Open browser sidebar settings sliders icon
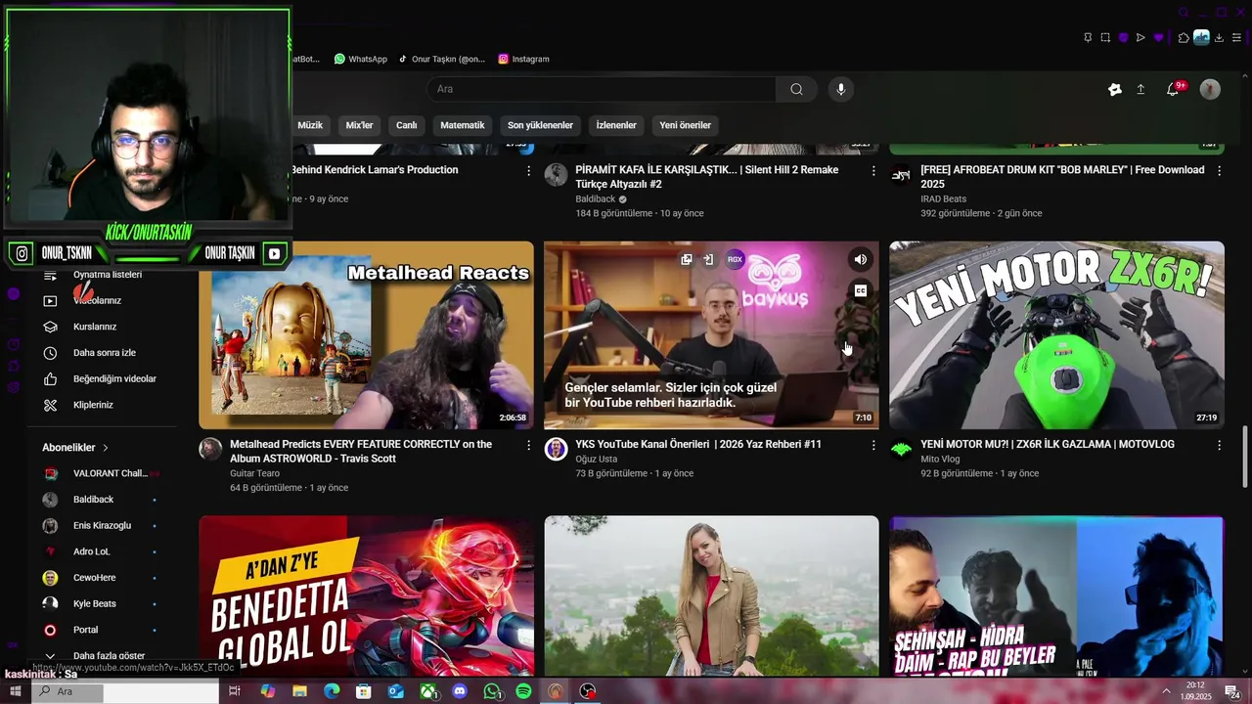The image size is (1252, 704). point(1236,37)
